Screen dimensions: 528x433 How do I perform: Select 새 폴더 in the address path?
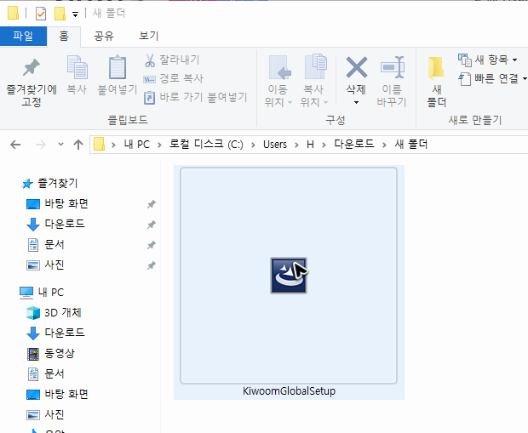point(411,144)
